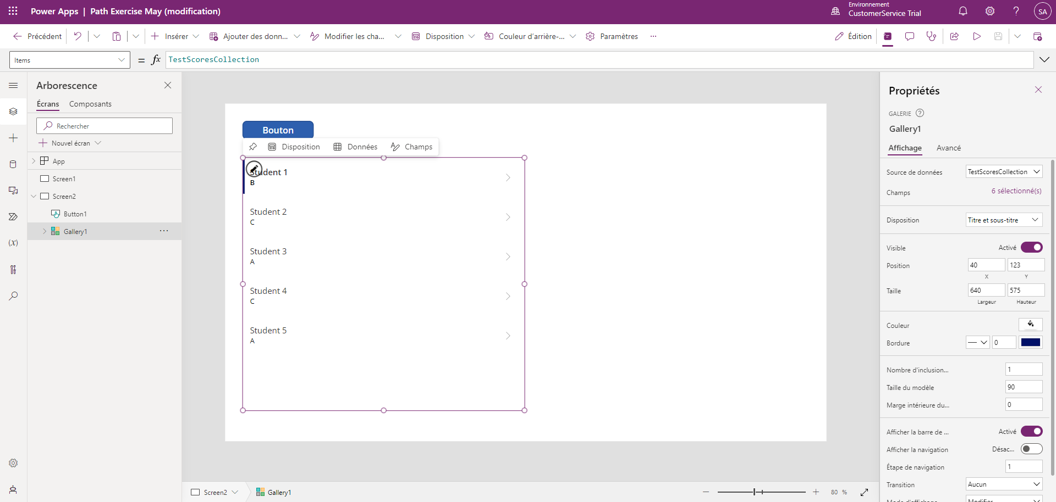Open the SA account avatar
This screenshot has width=1056, height=502.
(1042, 12)
